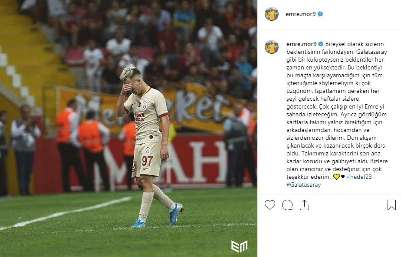
Task: Click the player's bleached hair in the photo
Action: click(130, 71)
